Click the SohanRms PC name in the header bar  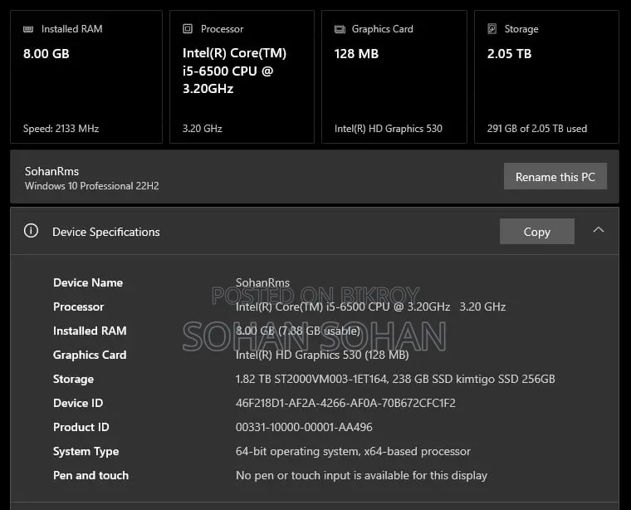(52, 171)
